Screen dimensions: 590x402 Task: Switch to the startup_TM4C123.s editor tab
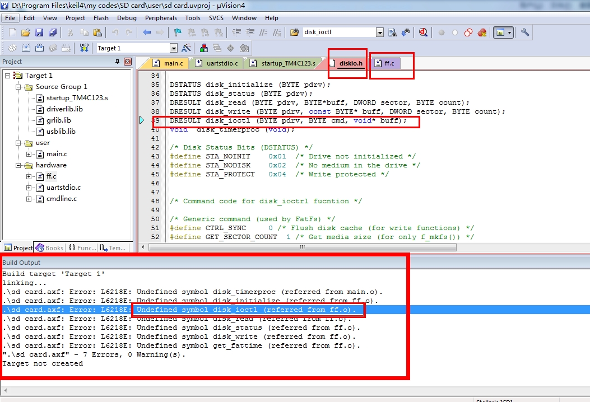[x=283, y=63]
